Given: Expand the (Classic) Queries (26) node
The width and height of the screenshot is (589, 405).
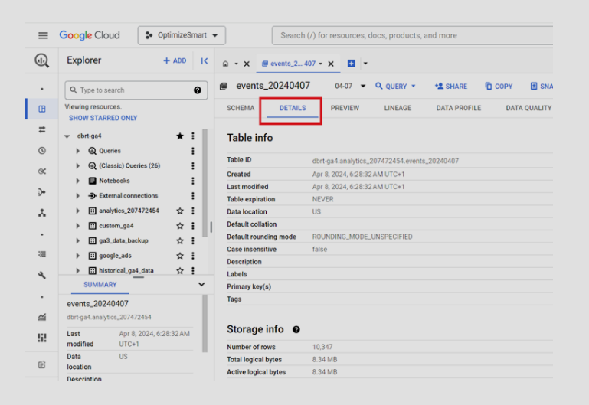Looking at the screenshot, I should 78,166.
